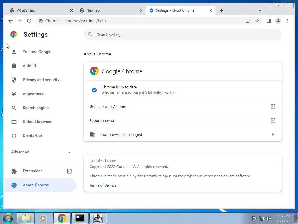
Task: Open Autofill settings section
Action: [x=40, y=66]
